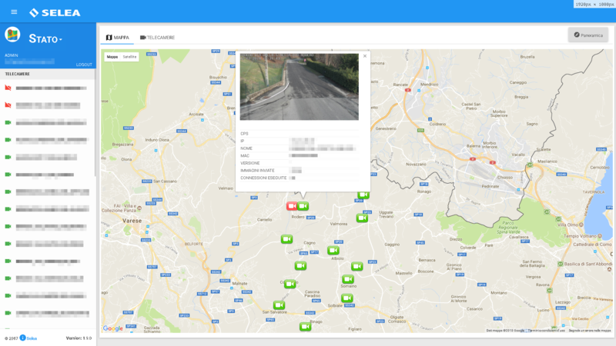
Task: Open 'Segnala un errore nella mappa' link
Action: coord(590,331)
